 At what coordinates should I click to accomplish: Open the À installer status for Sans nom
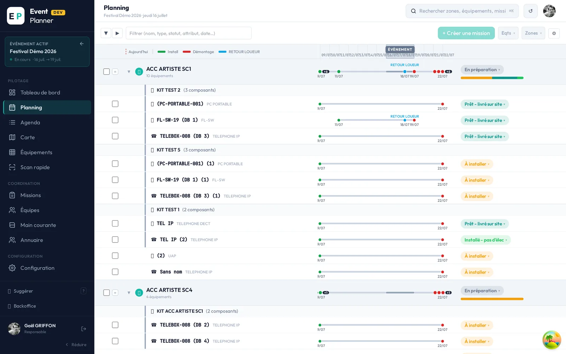click(x=477, y=272)
